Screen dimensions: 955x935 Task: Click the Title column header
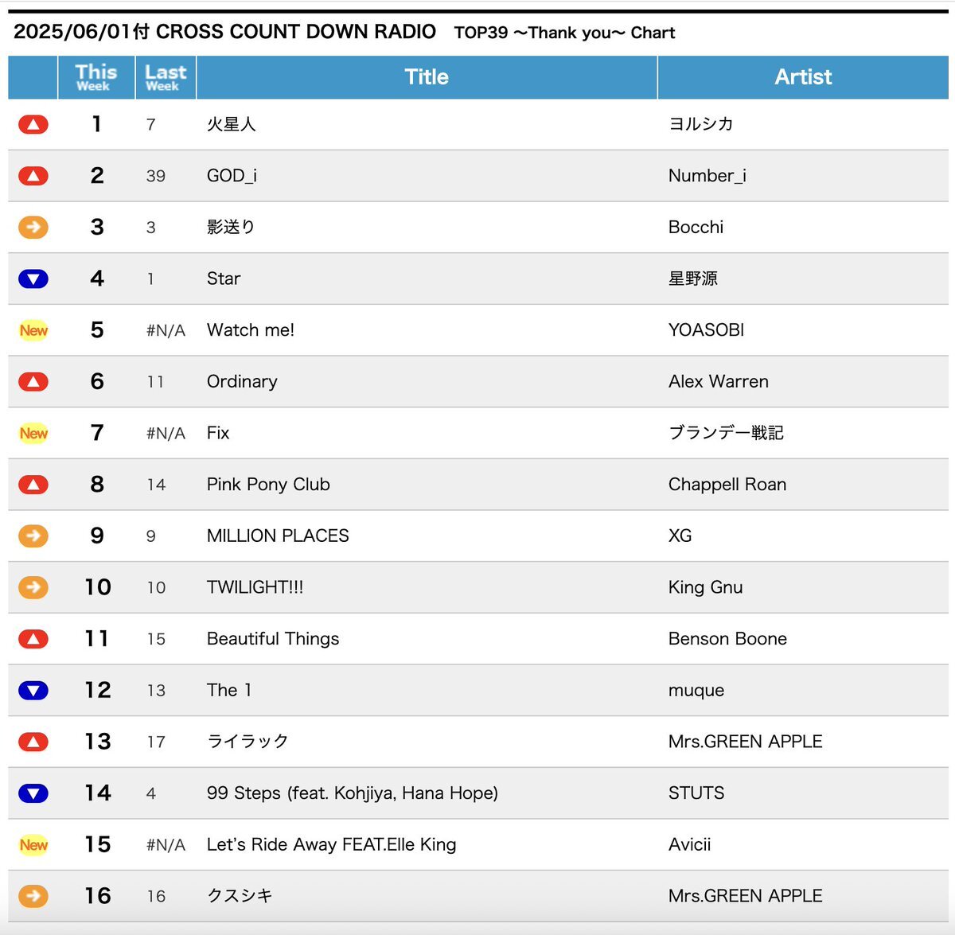427,77
